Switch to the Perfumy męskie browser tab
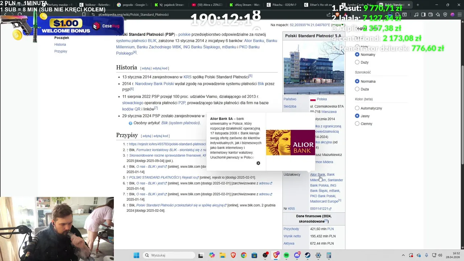This screenshot has height=261, width=464. [57, 5]
